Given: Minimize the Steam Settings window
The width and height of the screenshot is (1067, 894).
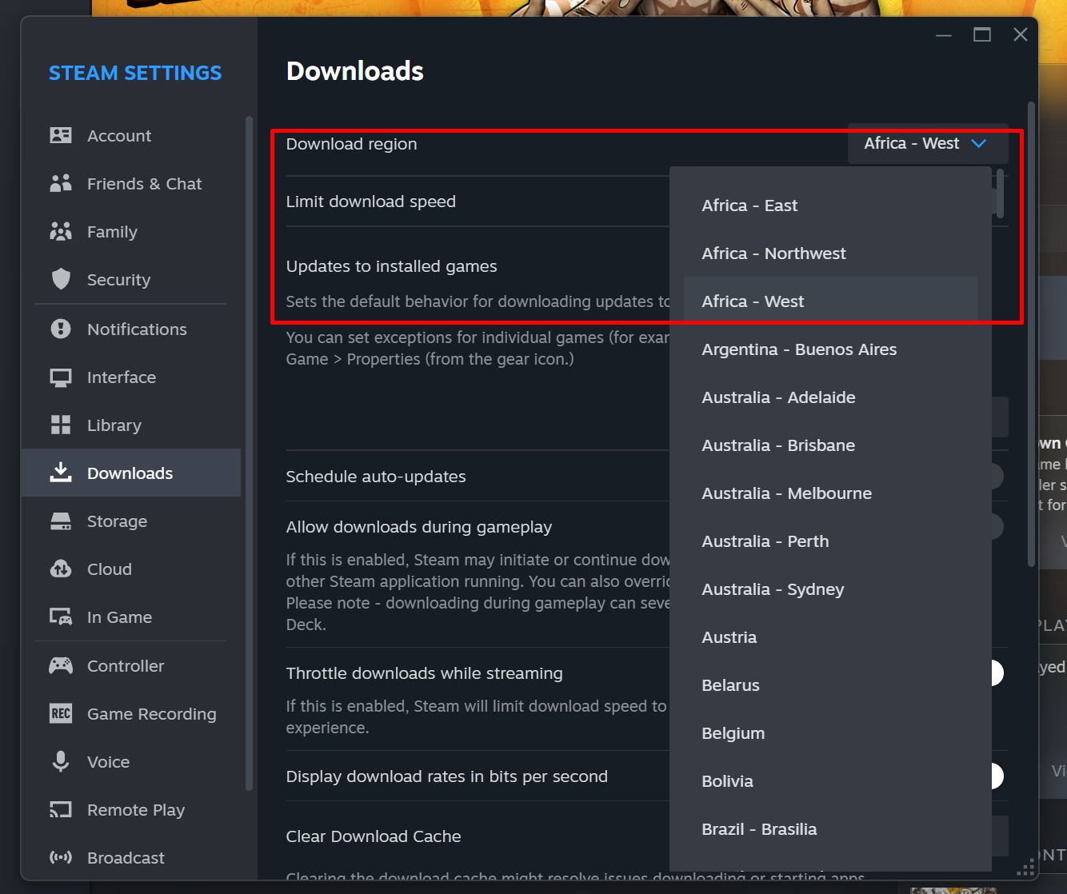Looking at the screenshot, I should [944, 34].
